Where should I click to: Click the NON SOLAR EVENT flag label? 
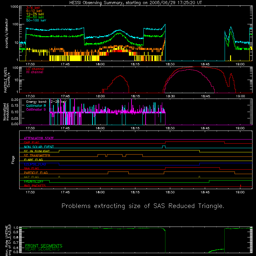click(39, 147)
